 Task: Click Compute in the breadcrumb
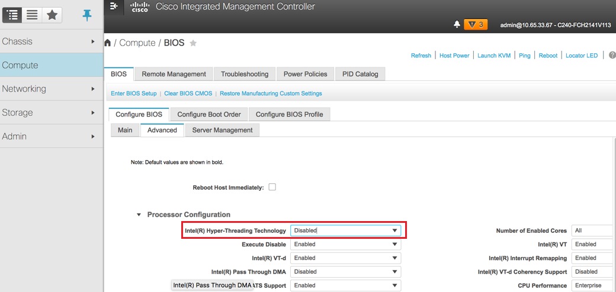tap(137, 43)
